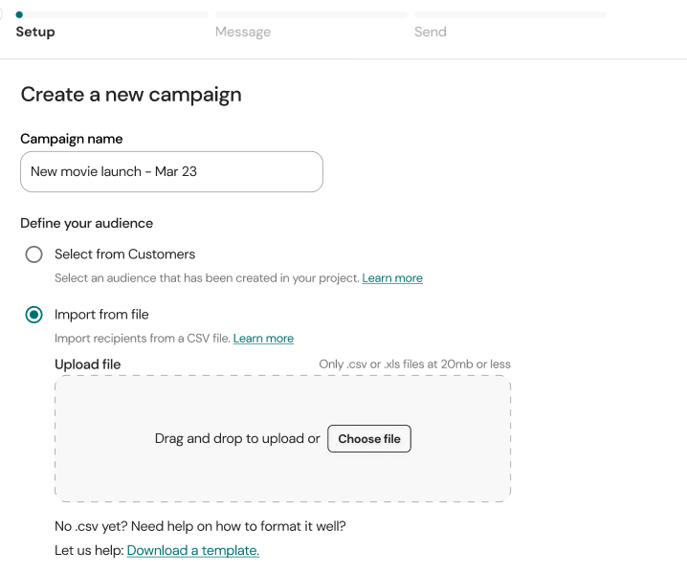This screenshot has width=687, height=574.
Task: Click the 'Upload file' label
Action: (x=88, y=364)
